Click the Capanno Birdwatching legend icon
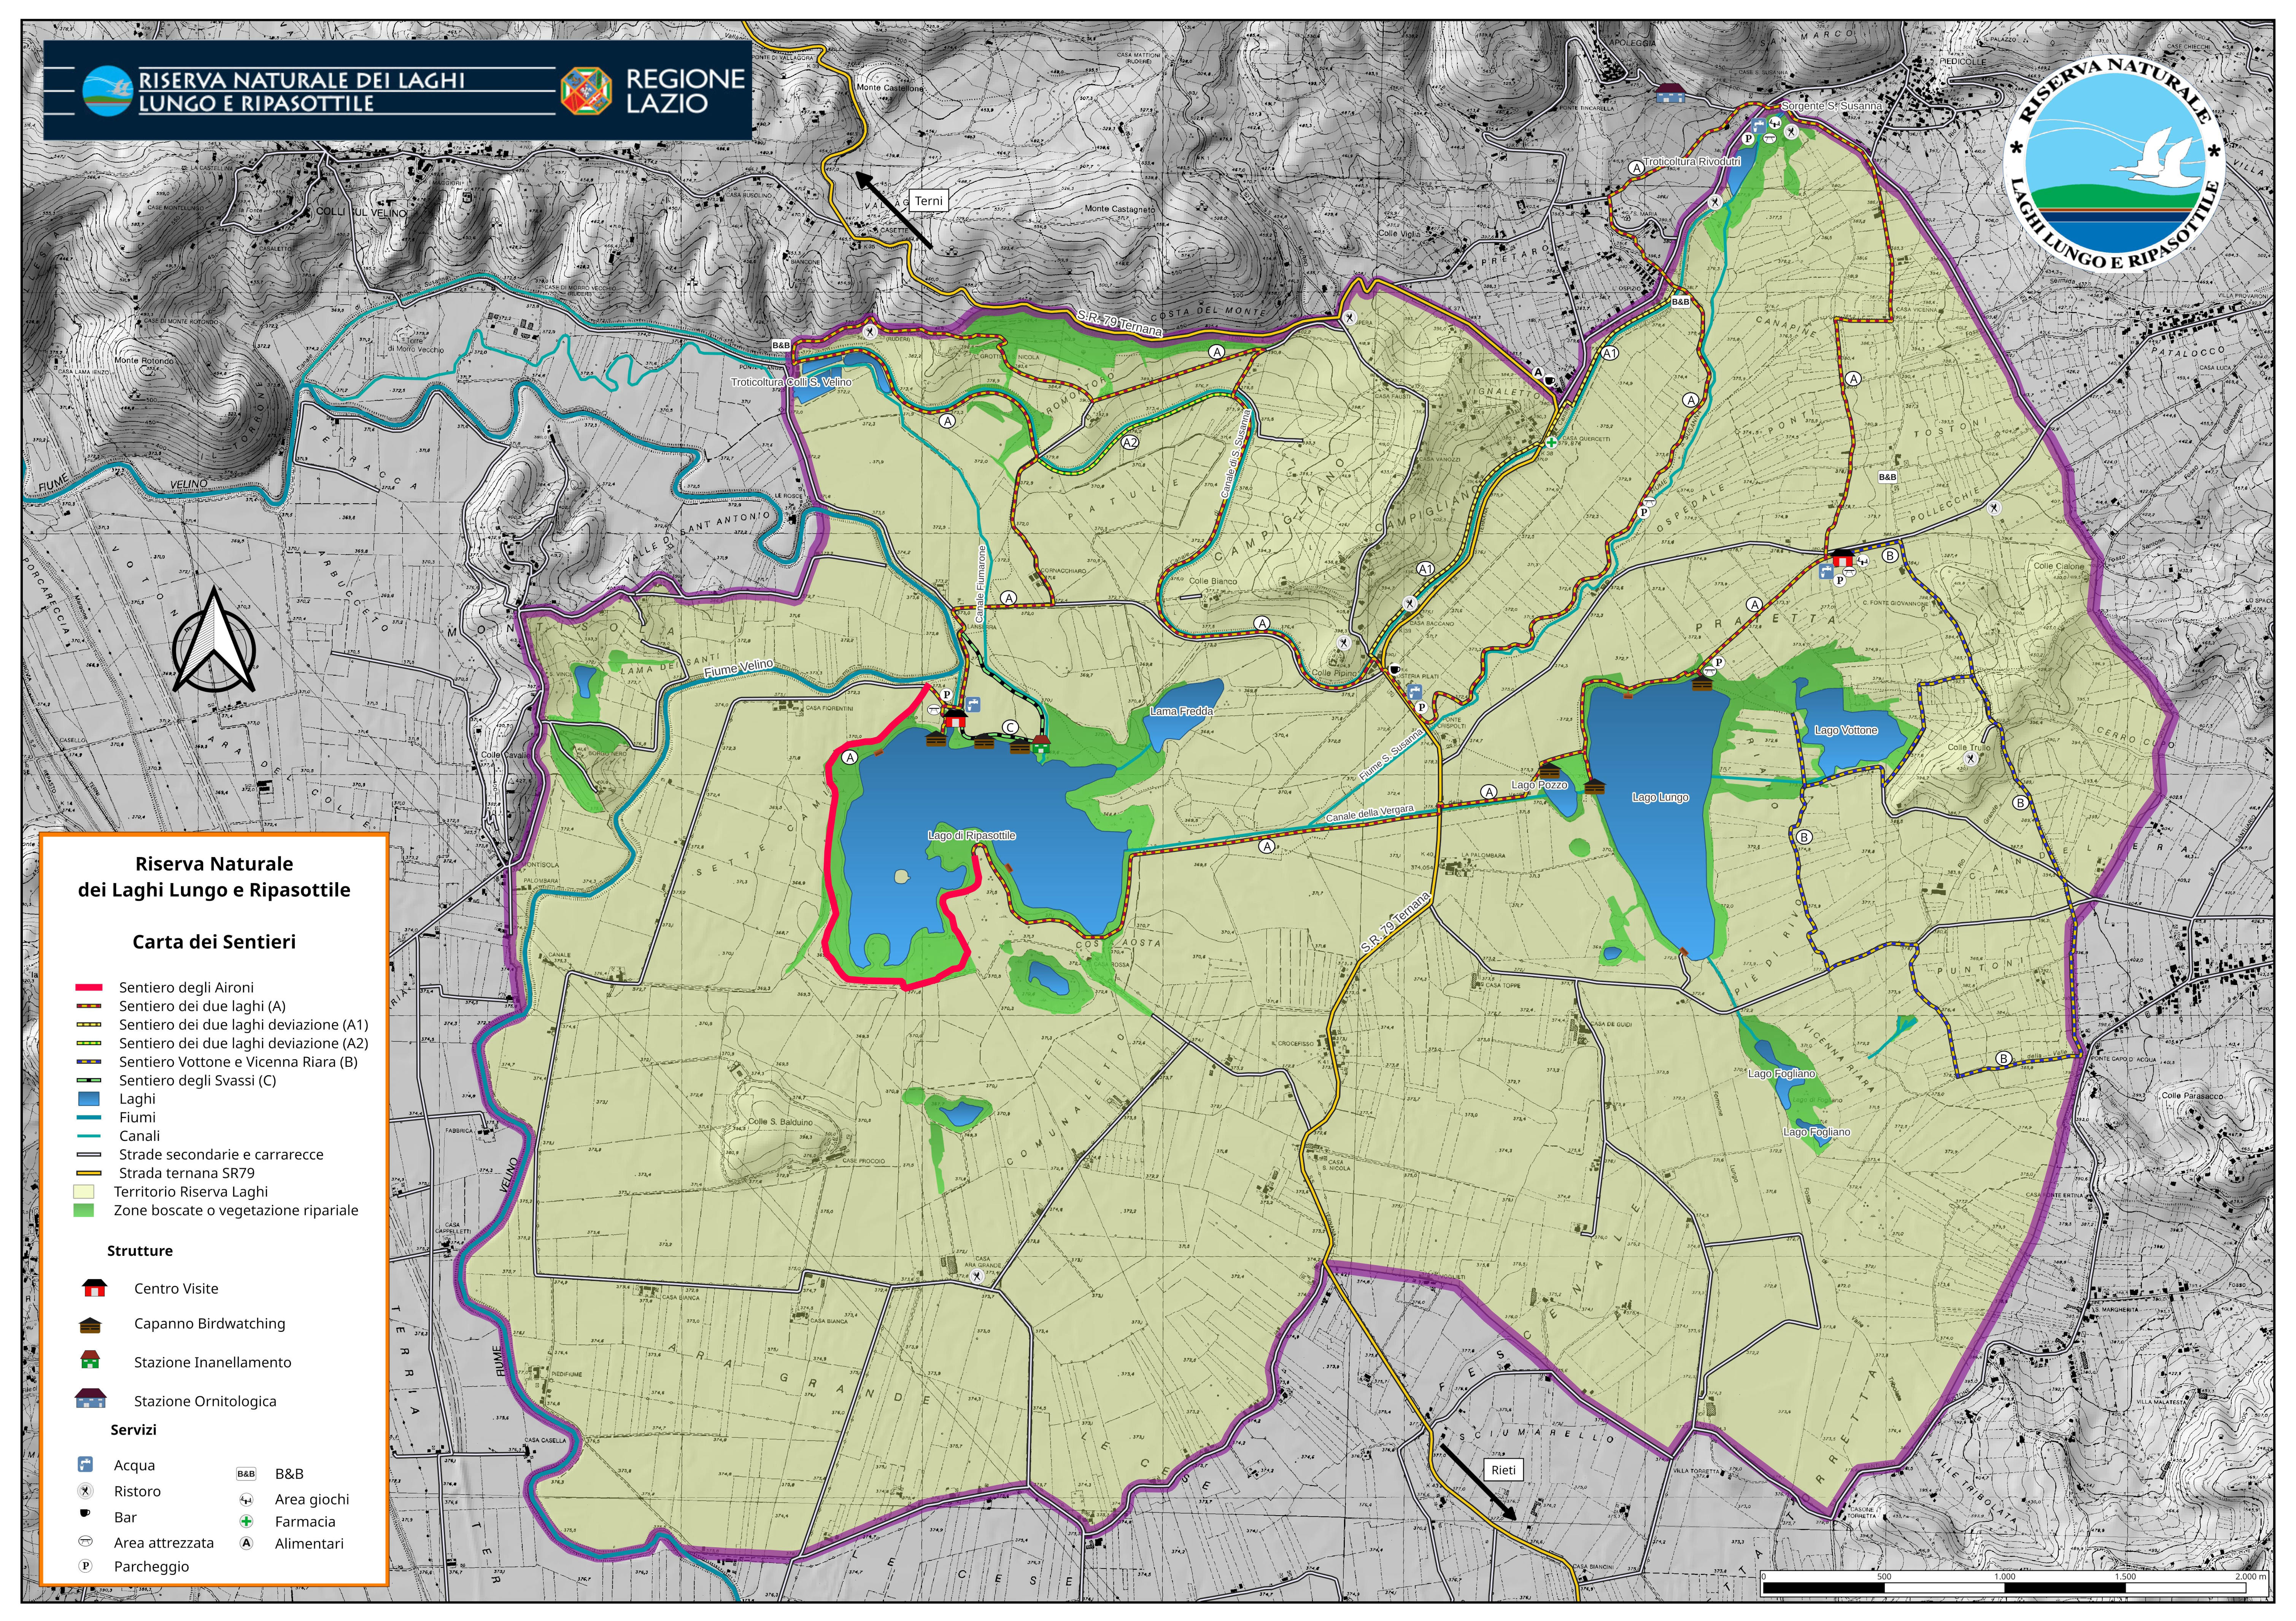 [90, 1325]
